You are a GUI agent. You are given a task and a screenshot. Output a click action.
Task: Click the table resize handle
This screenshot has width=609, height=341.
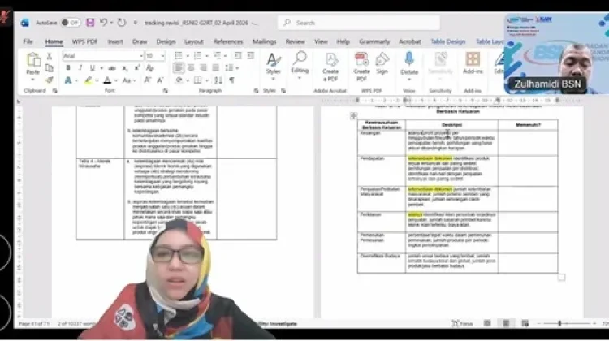pyautogui.click(x=561, y=277)
